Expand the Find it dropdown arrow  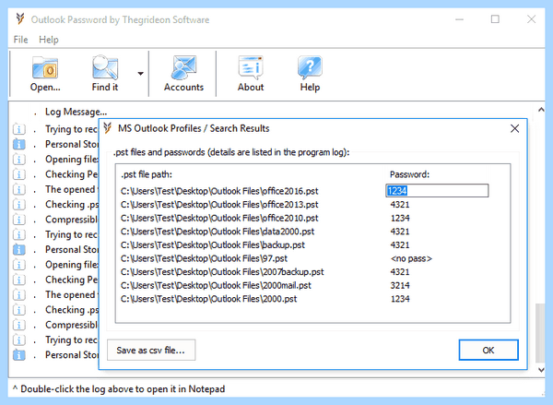(140, 74)
